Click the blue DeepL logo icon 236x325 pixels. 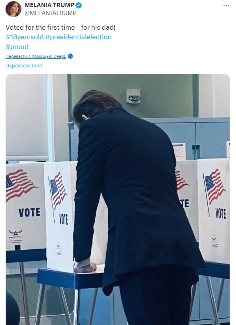point(70,56)
